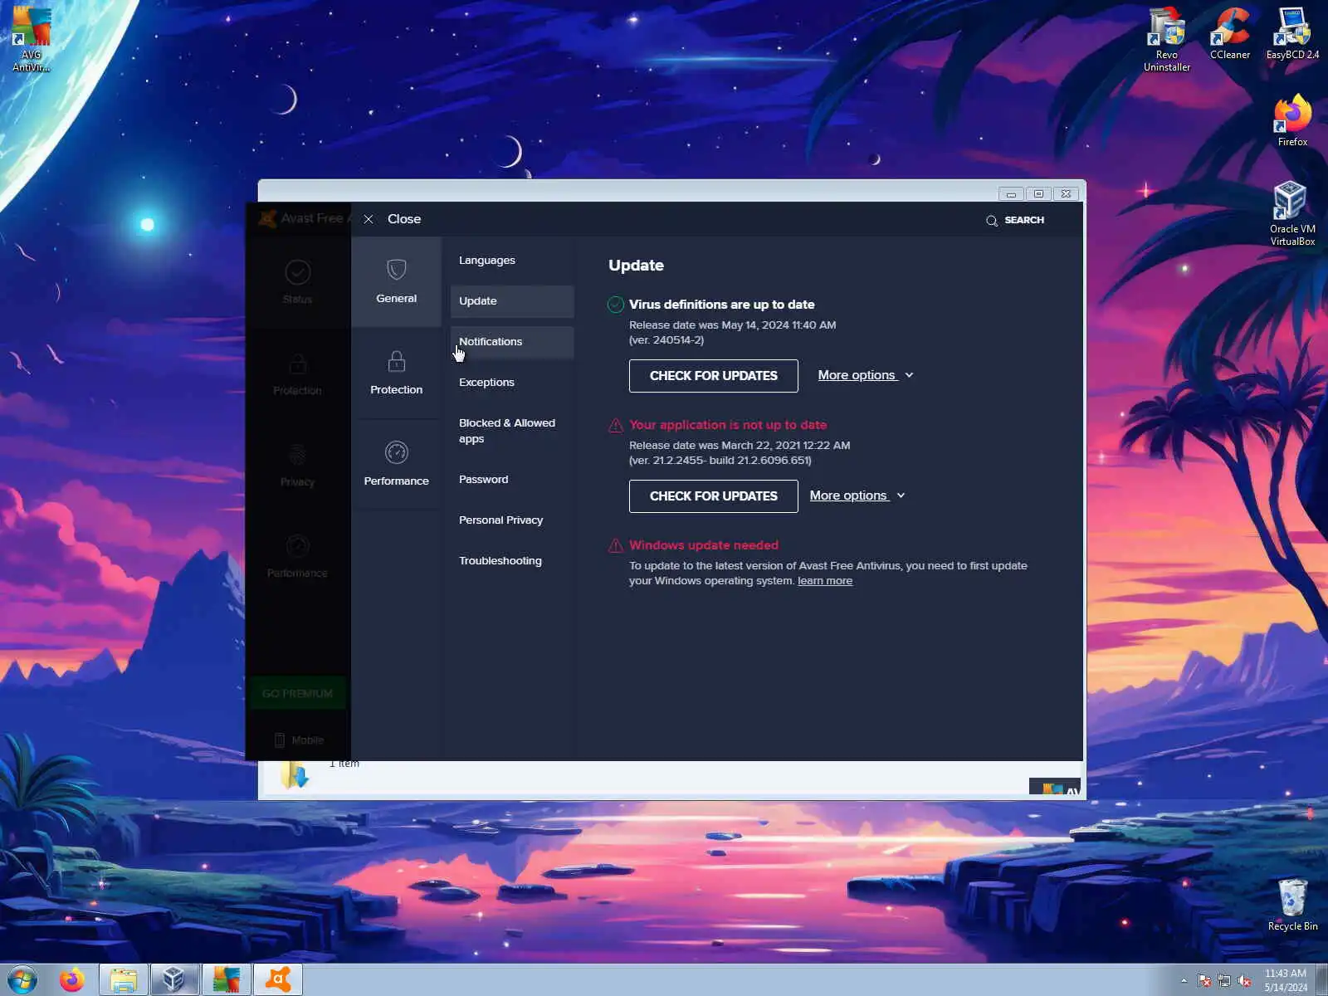Go to the Notifications settings page
Screen dimensions: 1328x996
tap(512, 342)
